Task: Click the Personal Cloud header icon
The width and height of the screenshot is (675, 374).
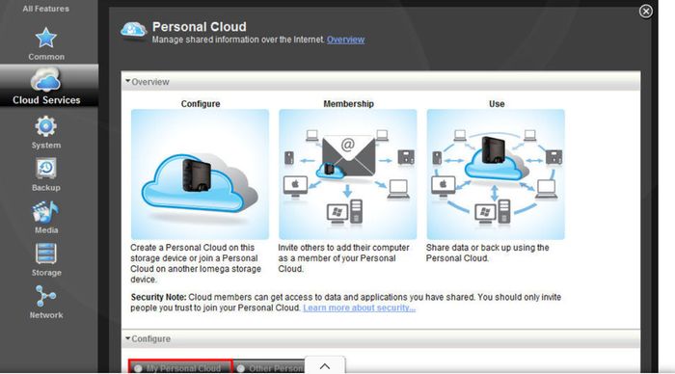Action: (133, 31)
